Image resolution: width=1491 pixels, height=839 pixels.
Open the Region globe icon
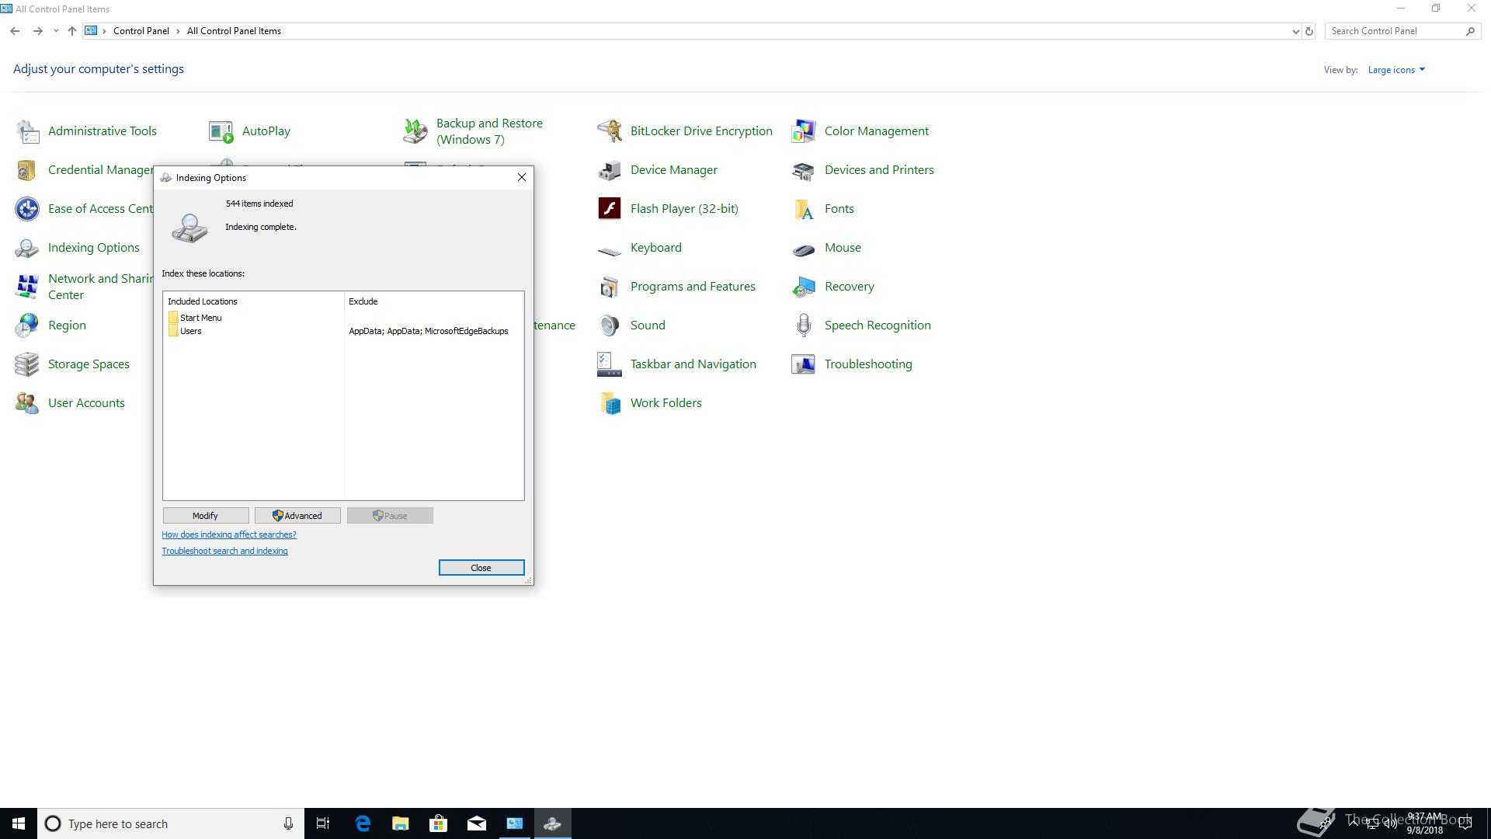click(x=27, y=326)
